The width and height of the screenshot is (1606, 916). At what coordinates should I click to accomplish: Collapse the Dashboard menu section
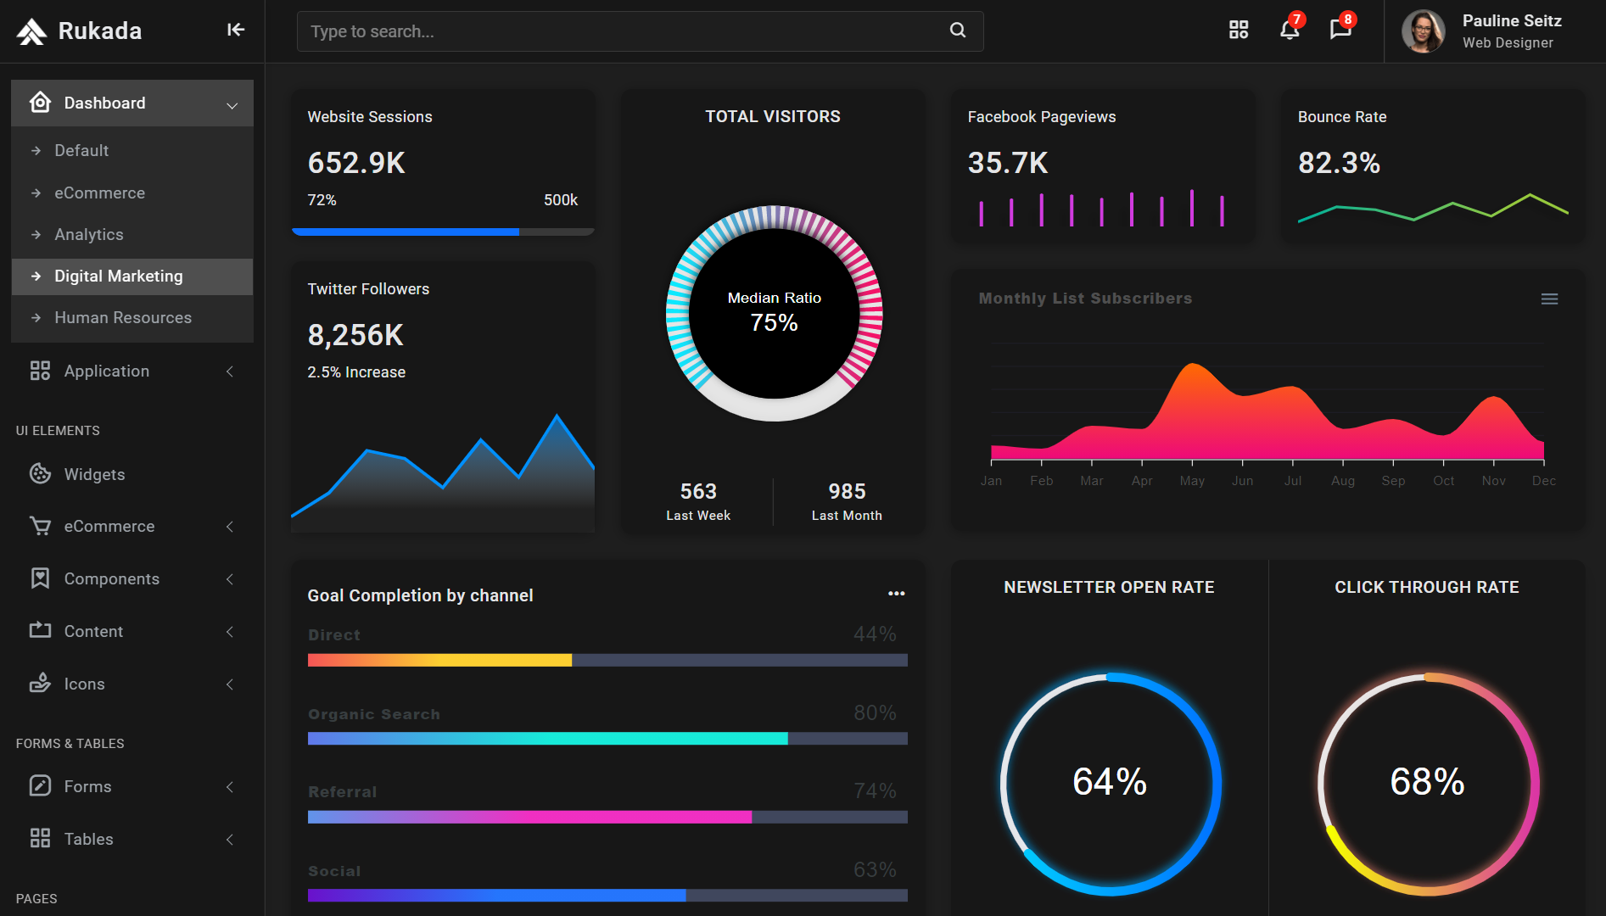232,103
